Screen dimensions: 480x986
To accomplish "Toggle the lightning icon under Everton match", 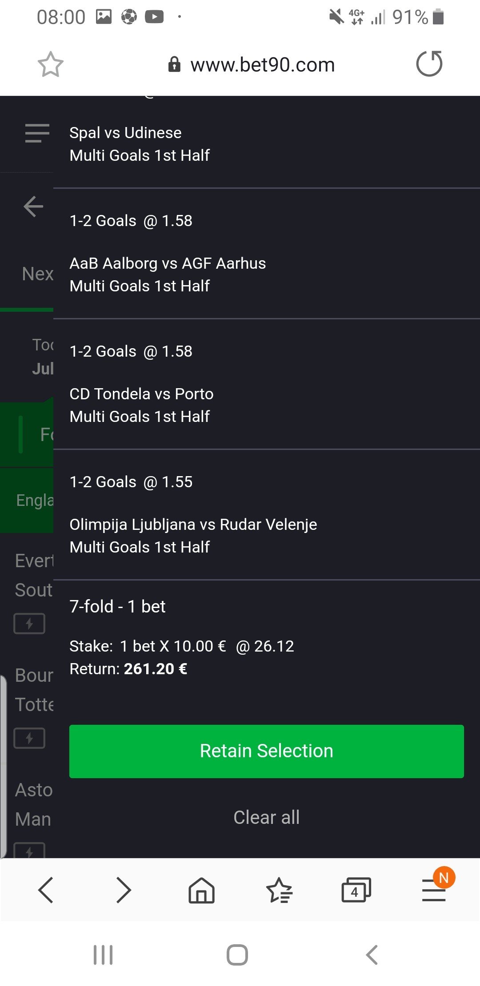I will tap(29, 624).
